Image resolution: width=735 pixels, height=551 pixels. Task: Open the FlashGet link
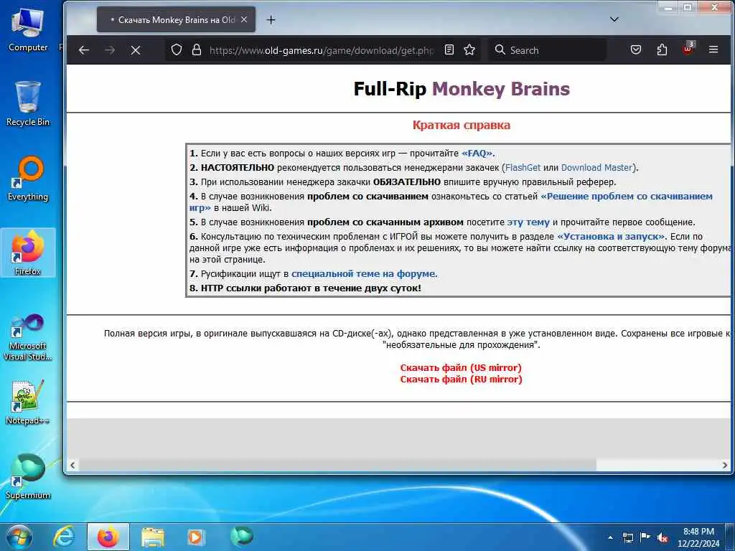pyautogui.click(x=523, y=168)
